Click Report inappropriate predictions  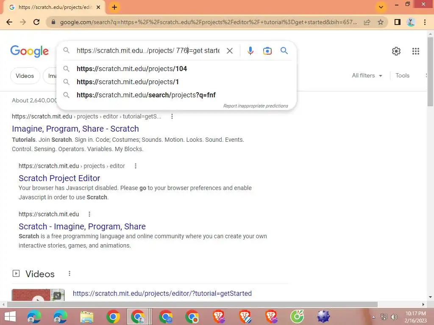(x=256, y=106)
